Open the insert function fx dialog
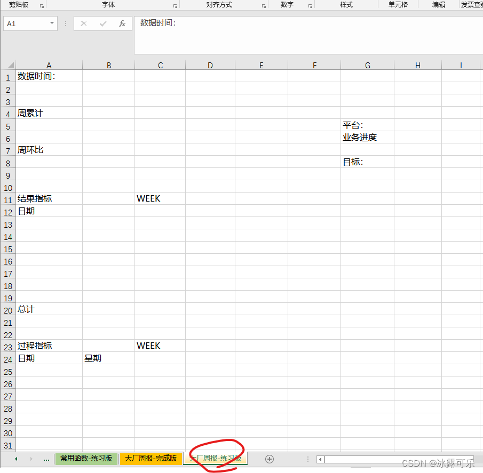Screen dimensions: 483x473 click(x=122, y=23)
